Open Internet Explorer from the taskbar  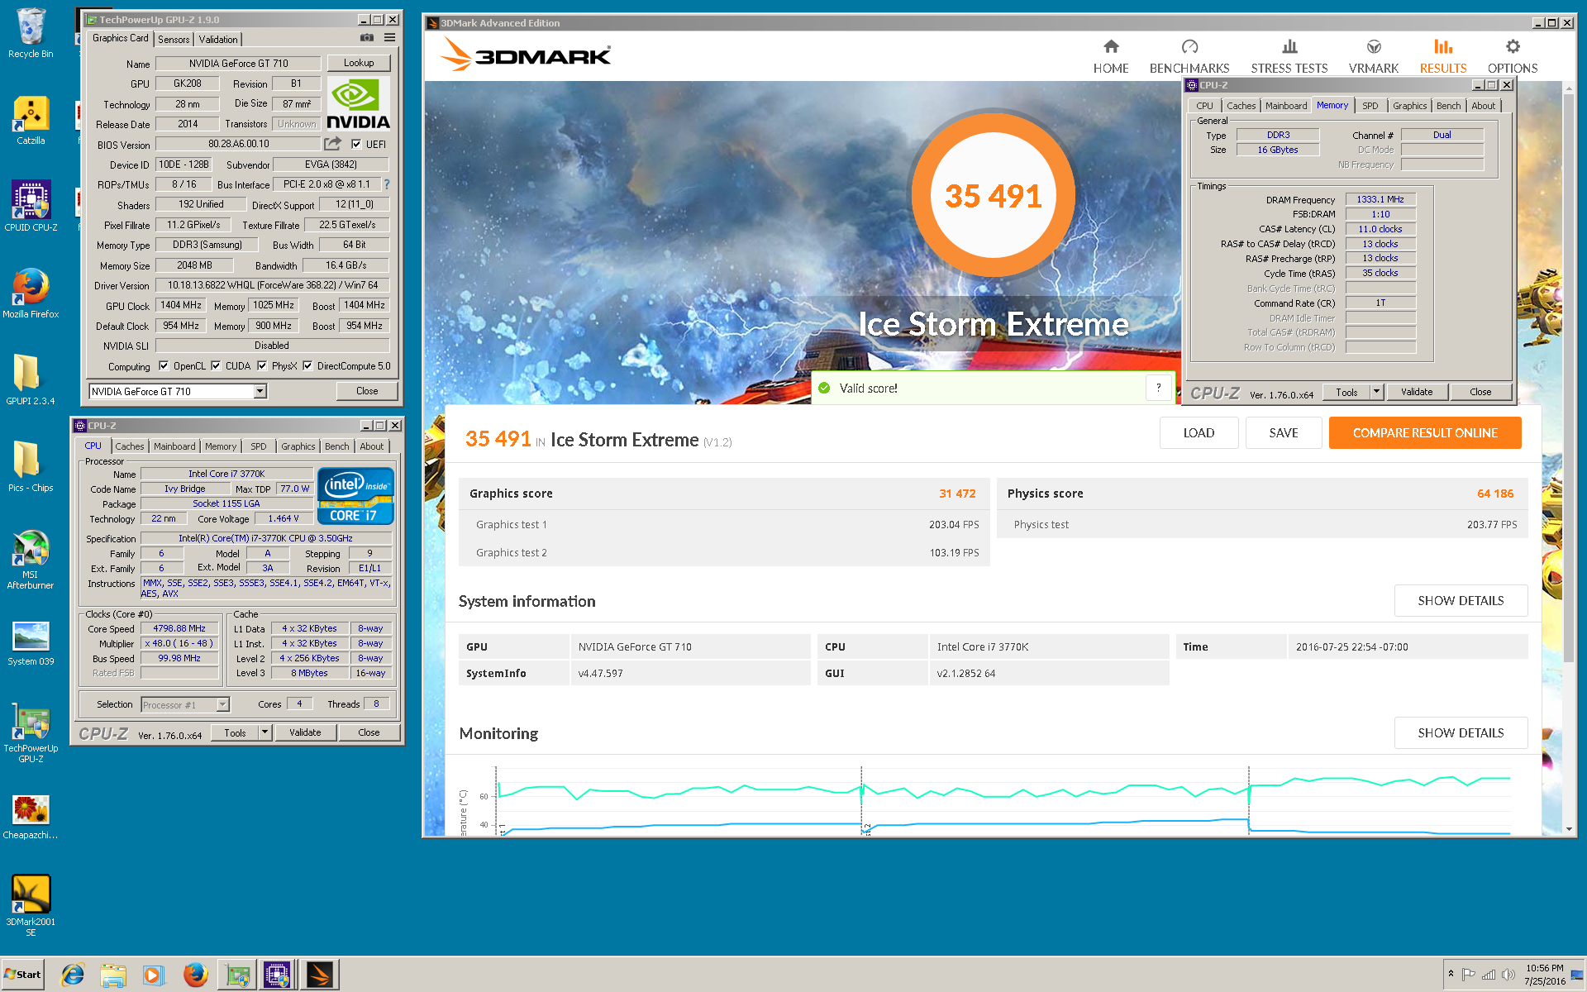click(x=73, y=975)
